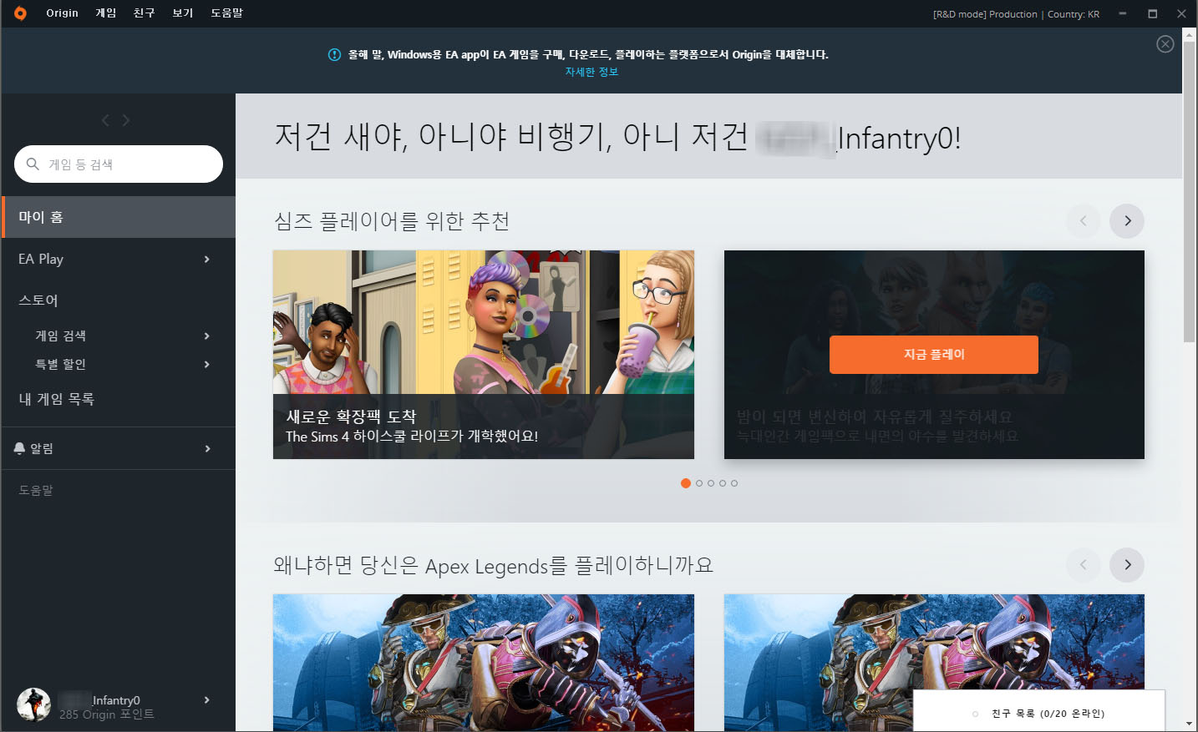Open 게임 검색 under store
Image resolution: width=1198 pixels, height=732 pixels.
pos(60,336)
